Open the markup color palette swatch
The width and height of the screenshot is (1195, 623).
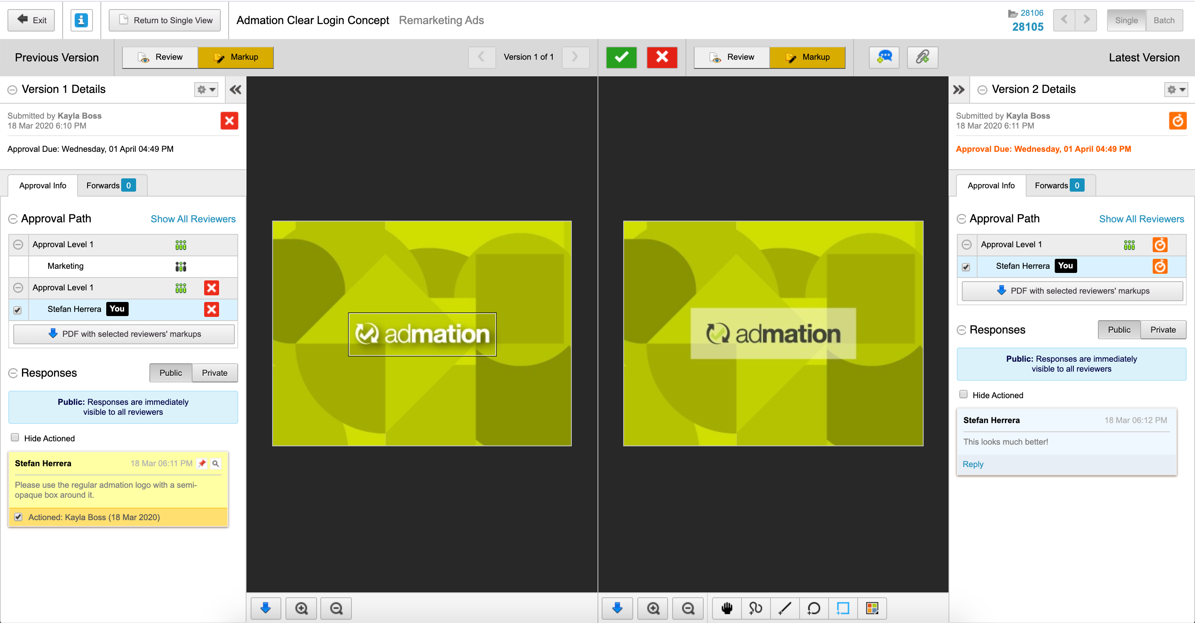click(872, 608)
